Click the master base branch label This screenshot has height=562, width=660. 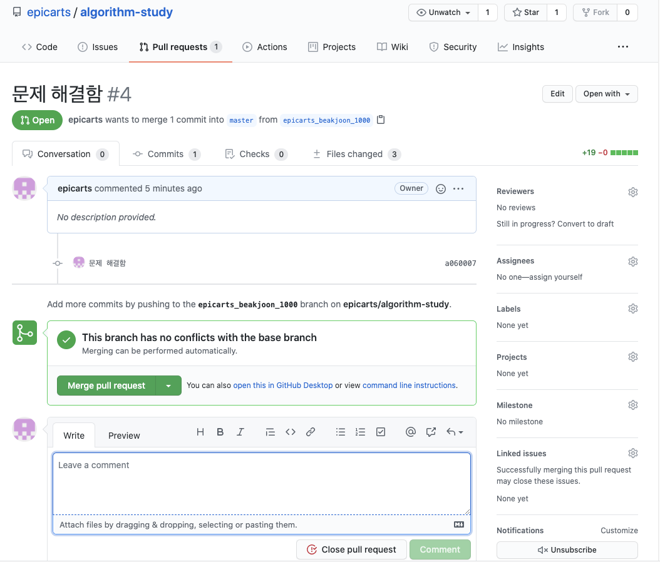pos(241,120)
